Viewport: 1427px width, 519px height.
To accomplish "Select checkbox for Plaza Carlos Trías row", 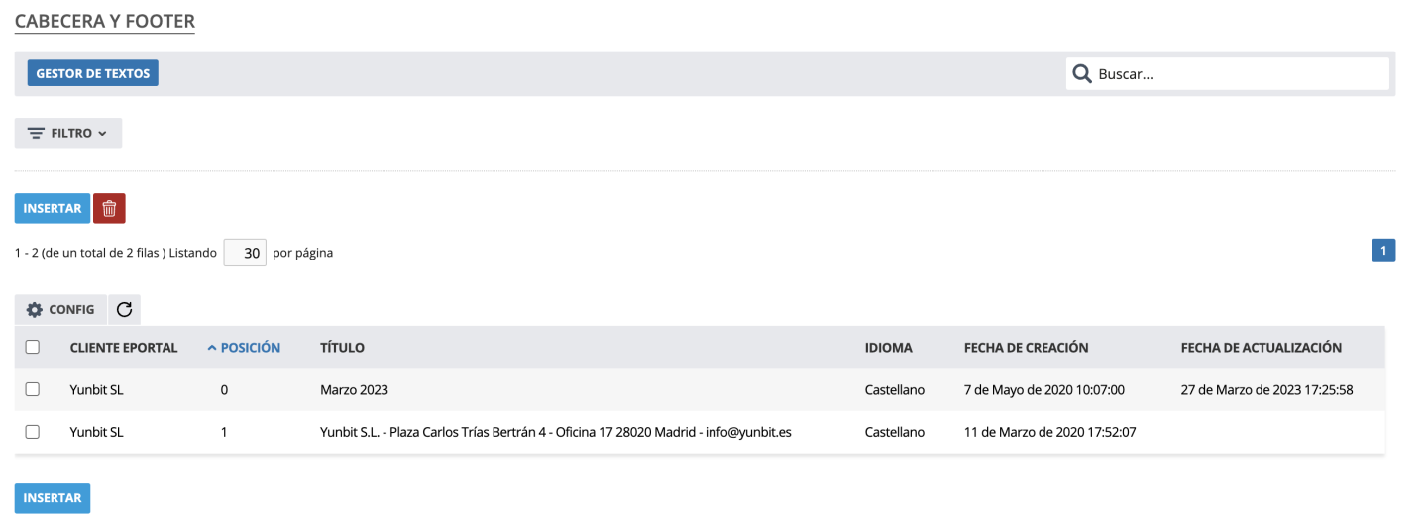I will [33, 432].
